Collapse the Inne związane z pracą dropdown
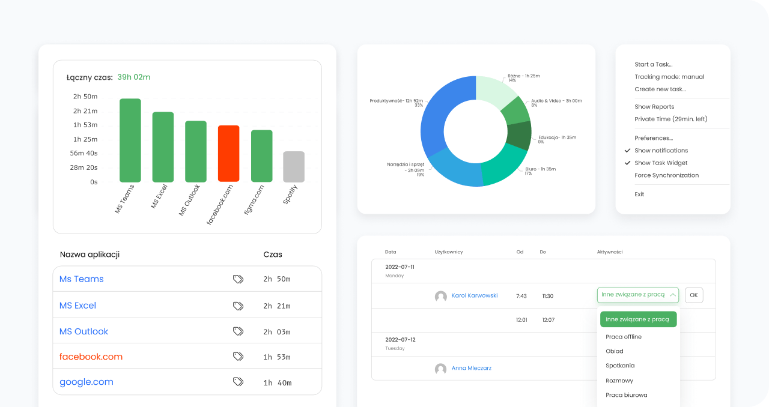The image size is (769, 407). (672, 295)
